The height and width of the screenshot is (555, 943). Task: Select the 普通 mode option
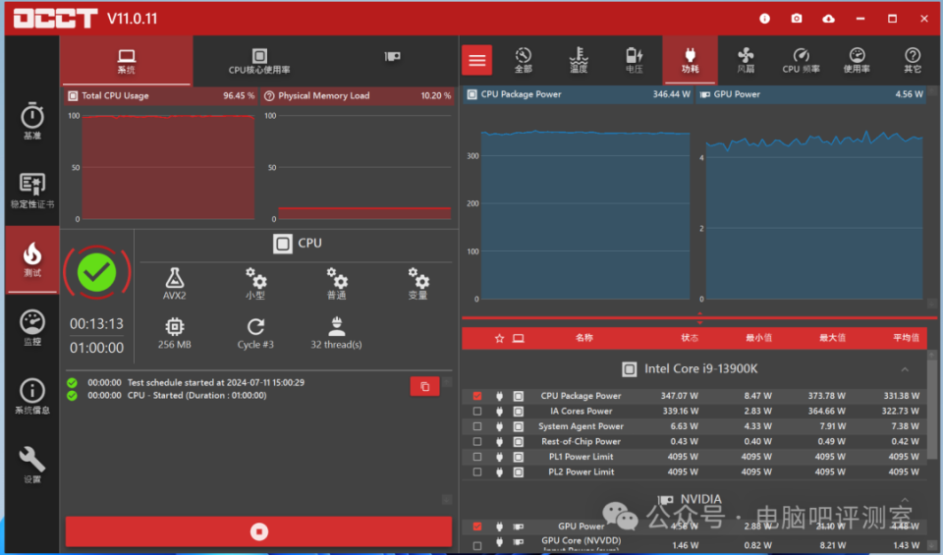(337, 284)
